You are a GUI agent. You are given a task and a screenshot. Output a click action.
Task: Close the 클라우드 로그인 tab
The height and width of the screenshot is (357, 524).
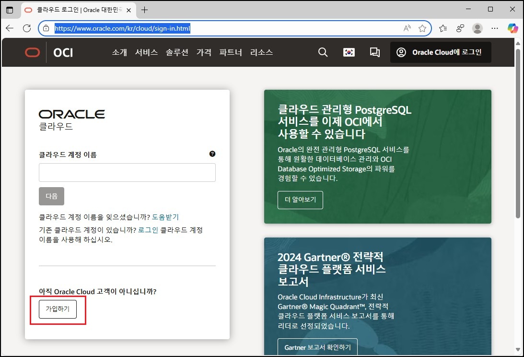coord(128,11)
